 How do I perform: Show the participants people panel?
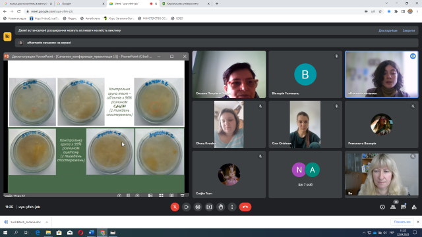[393, 207]
